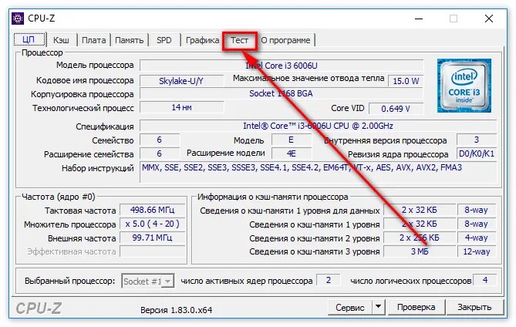
Task: Click the Версия 1.83.0.x64 text
Action: pos(176,310)
